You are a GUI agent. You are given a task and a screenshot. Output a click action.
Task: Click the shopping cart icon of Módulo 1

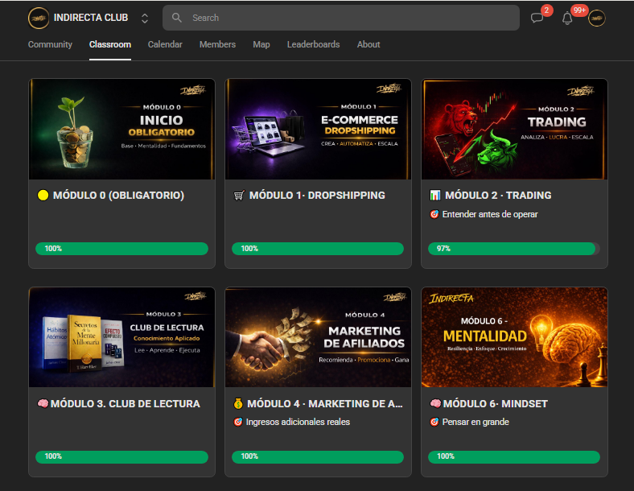(239, 196)
